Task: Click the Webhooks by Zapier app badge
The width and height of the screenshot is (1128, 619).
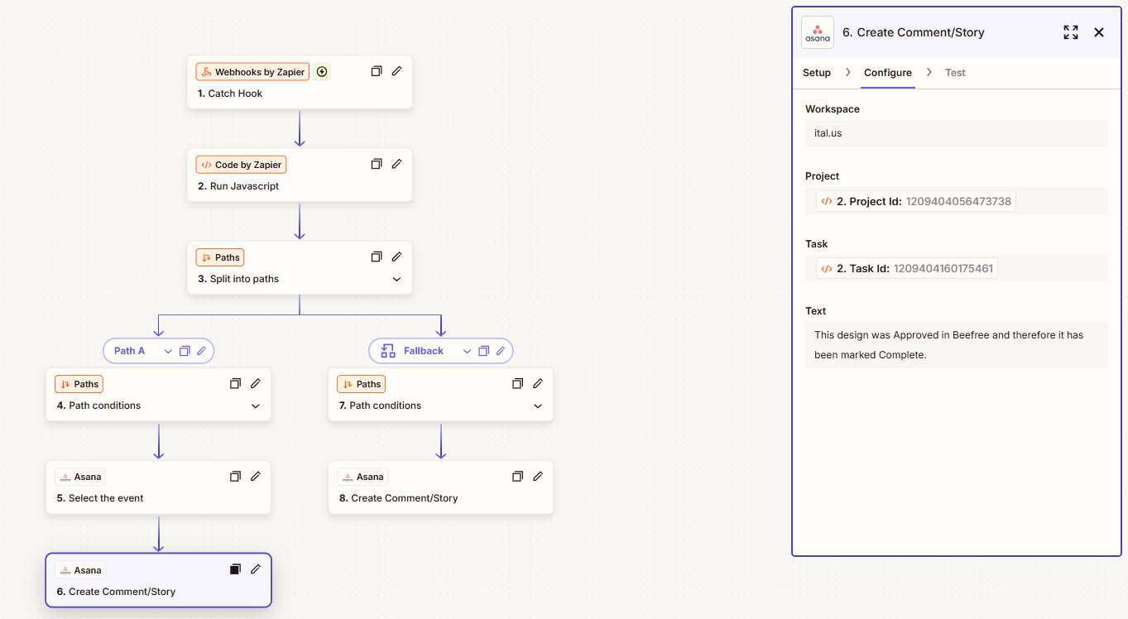Action: tap(252, 72)
